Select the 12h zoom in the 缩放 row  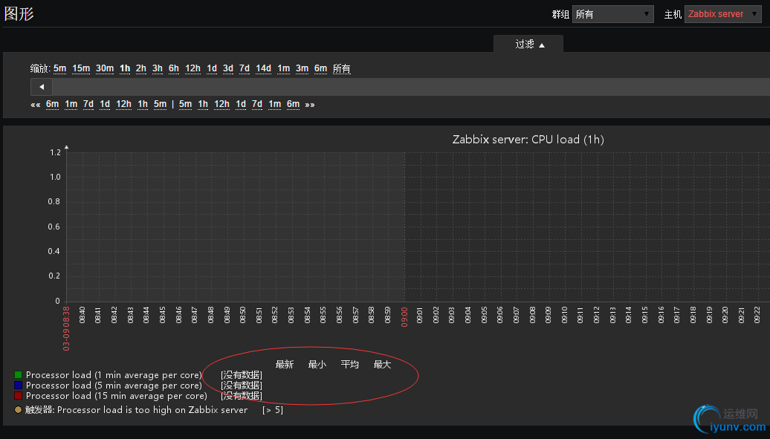[192, 68]
